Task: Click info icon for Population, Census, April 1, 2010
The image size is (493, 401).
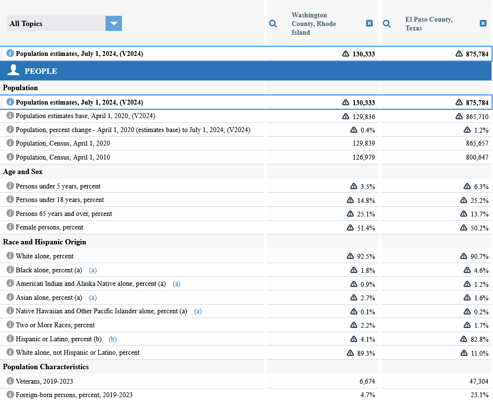Action: tap(10, 157)
